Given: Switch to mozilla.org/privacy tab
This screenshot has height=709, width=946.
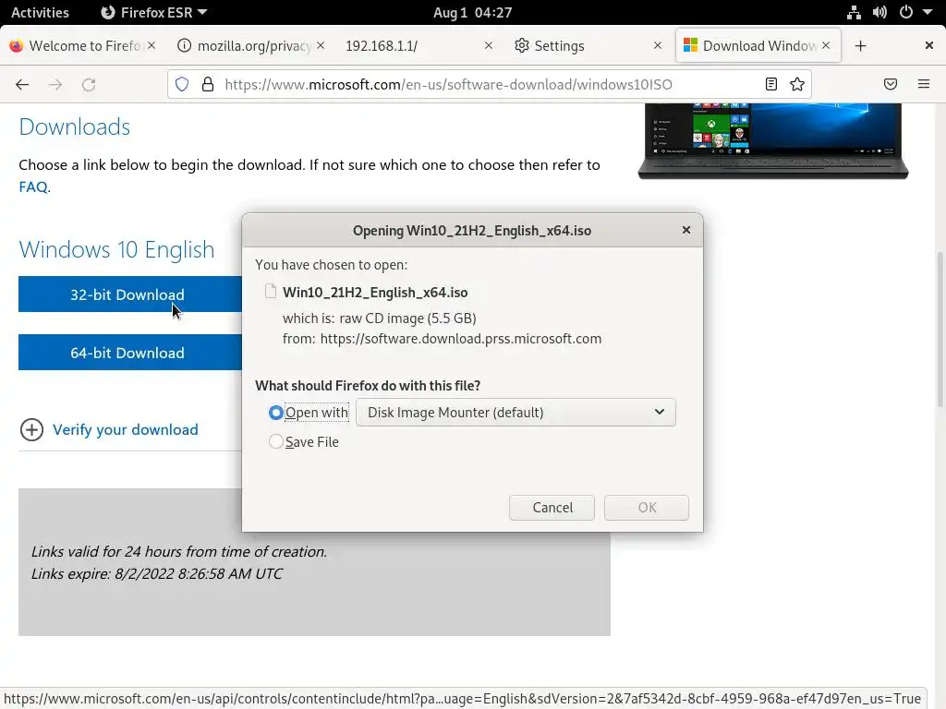Looking at the screenshot, I should (251, 46).
